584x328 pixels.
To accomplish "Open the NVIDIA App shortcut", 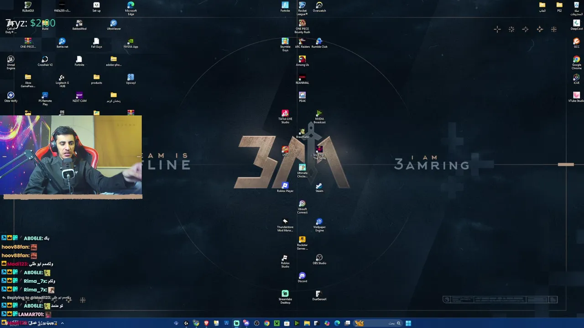I will 130,43.
